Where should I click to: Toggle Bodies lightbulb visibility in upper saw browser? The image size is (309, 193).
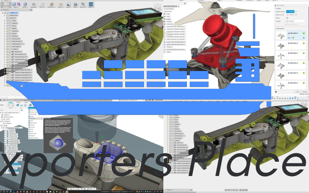coord(7,28)
